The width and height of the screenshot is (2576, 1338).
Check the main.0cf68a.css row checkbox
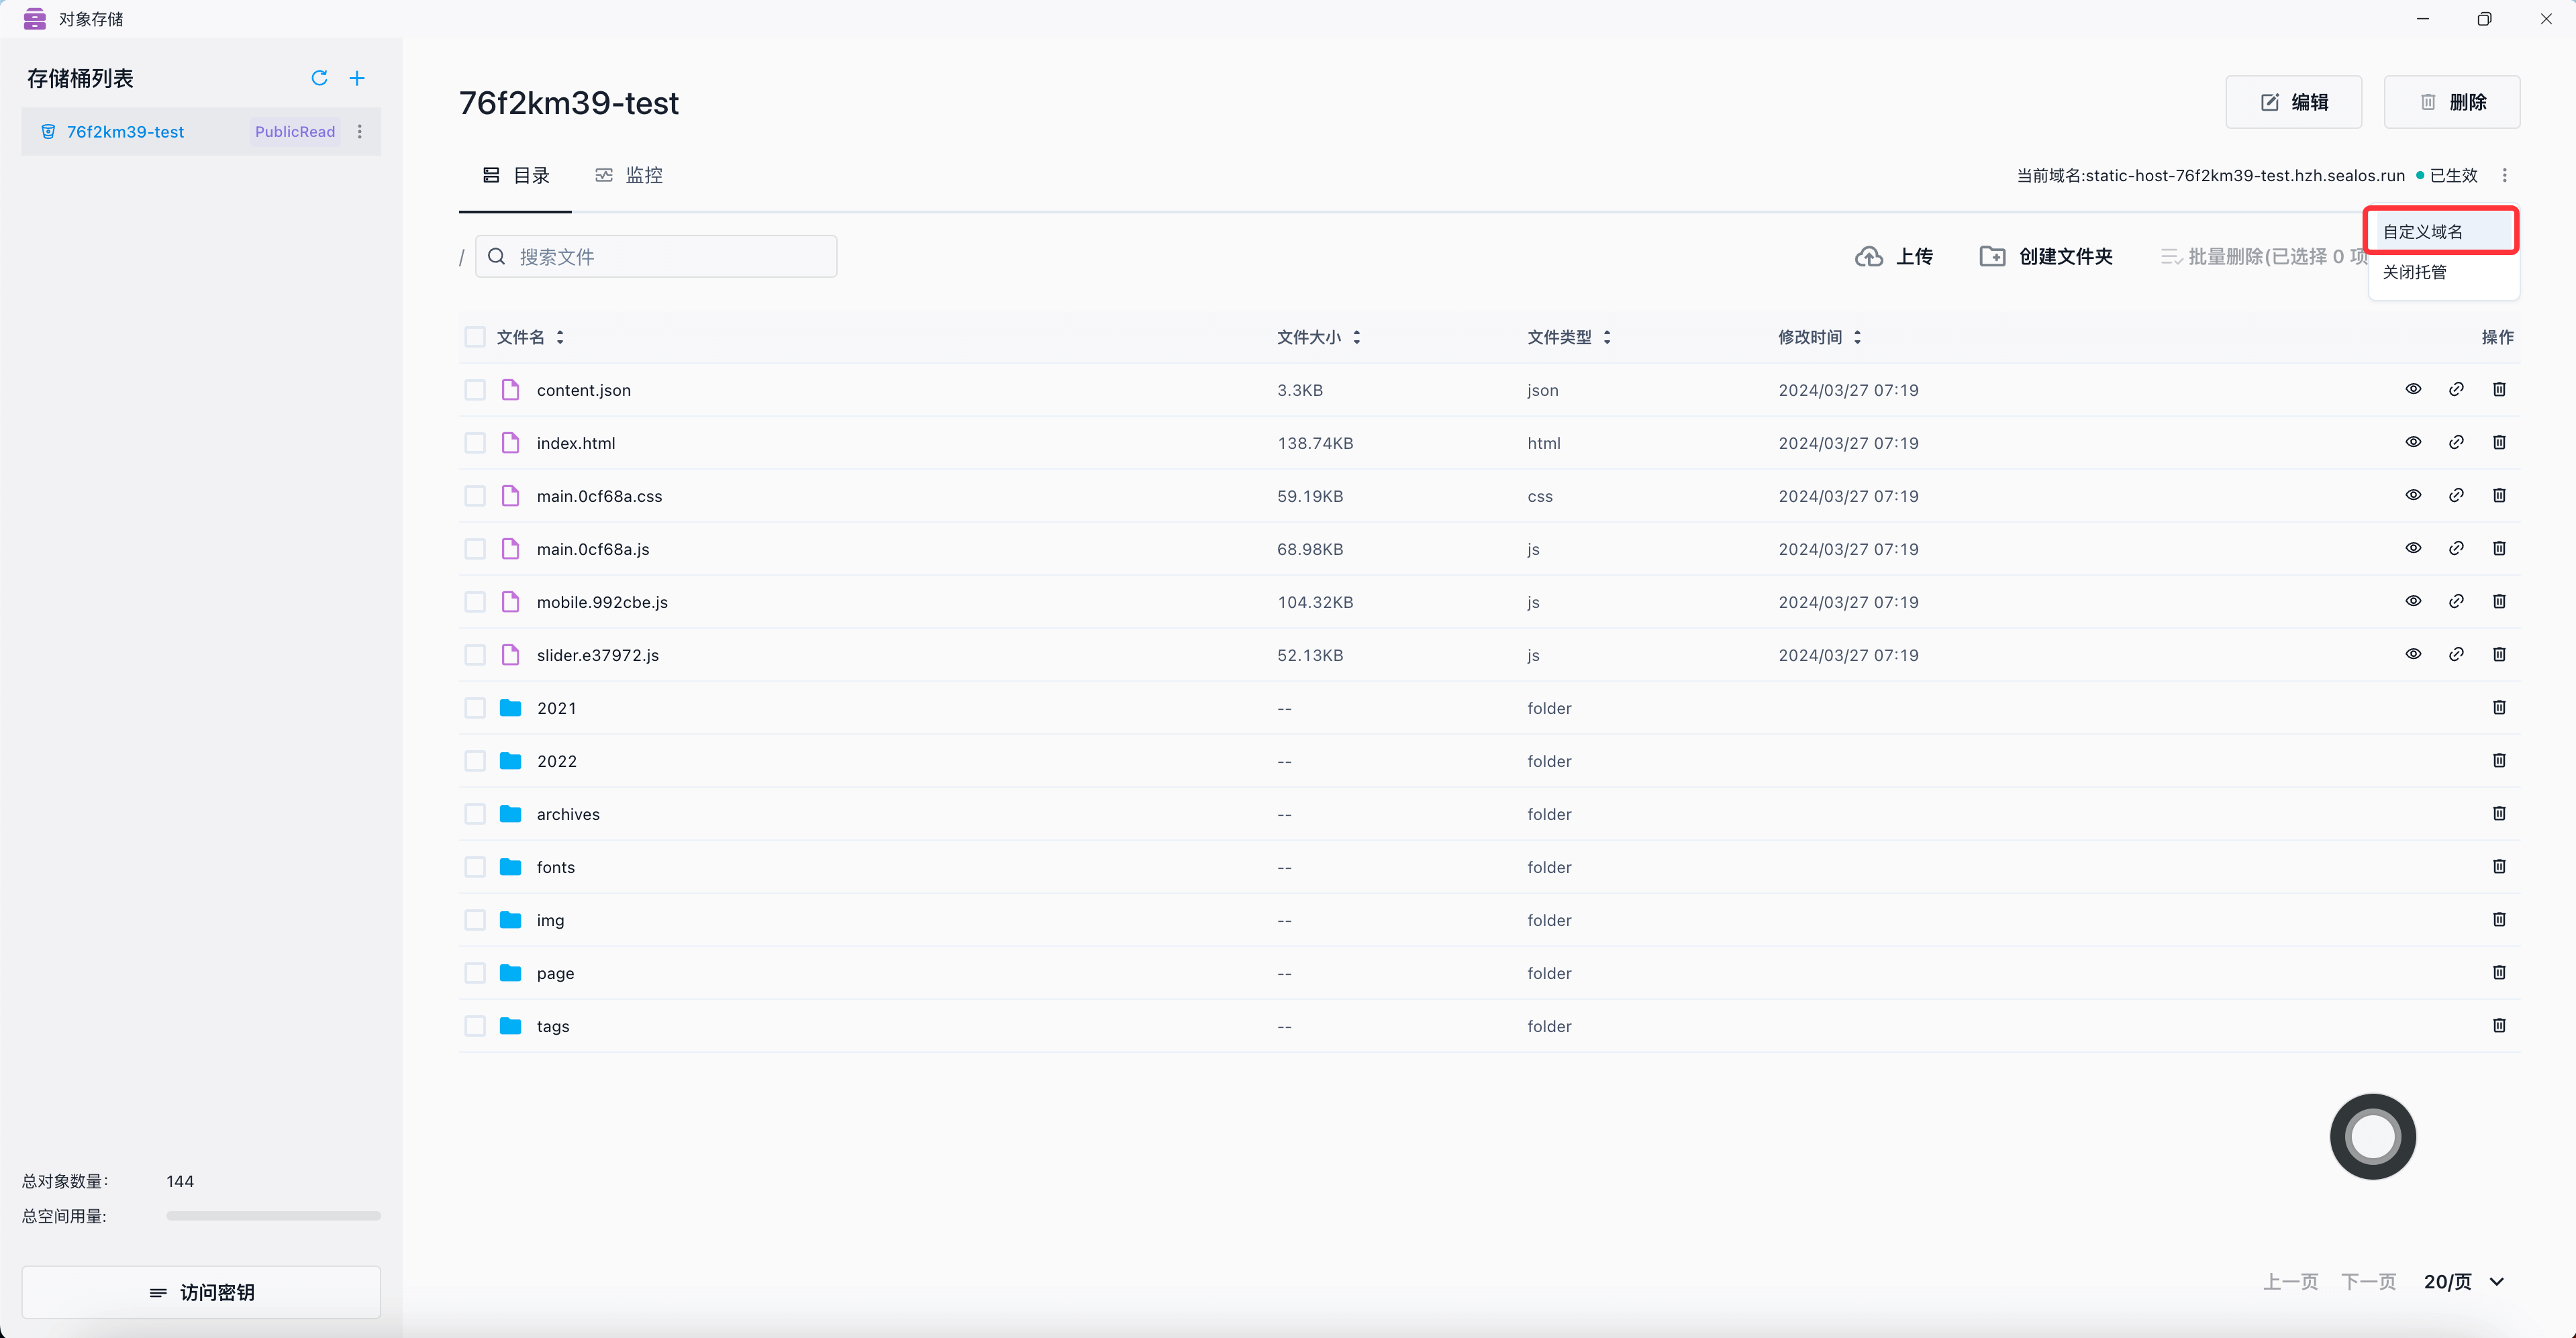pyautogui.click(x=475, y=496)
